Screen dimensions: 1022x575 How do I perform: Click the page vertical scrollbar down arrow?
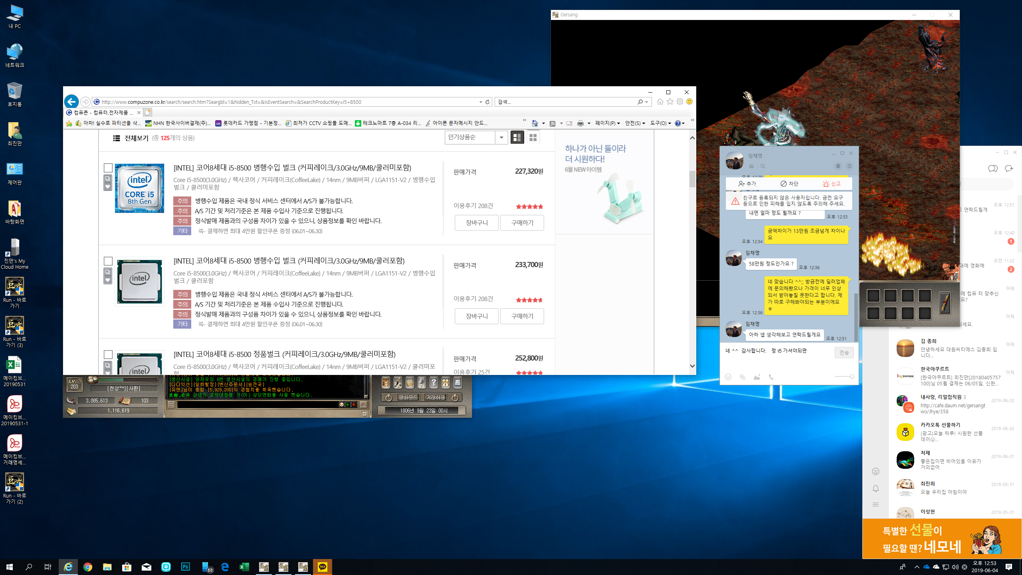tap(692, 366)
